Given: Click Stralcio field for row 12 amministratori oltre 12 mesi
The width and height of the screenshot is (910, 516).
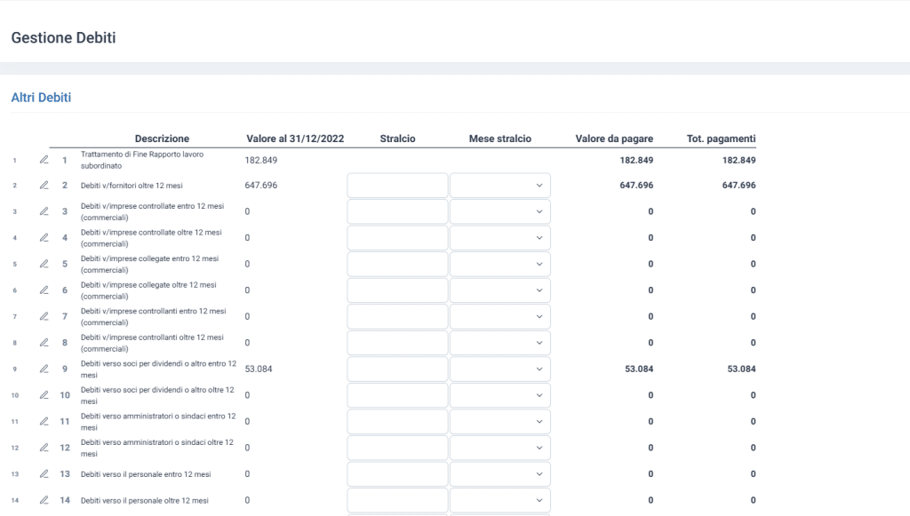Looking at the screenshot, I should 397,448.
